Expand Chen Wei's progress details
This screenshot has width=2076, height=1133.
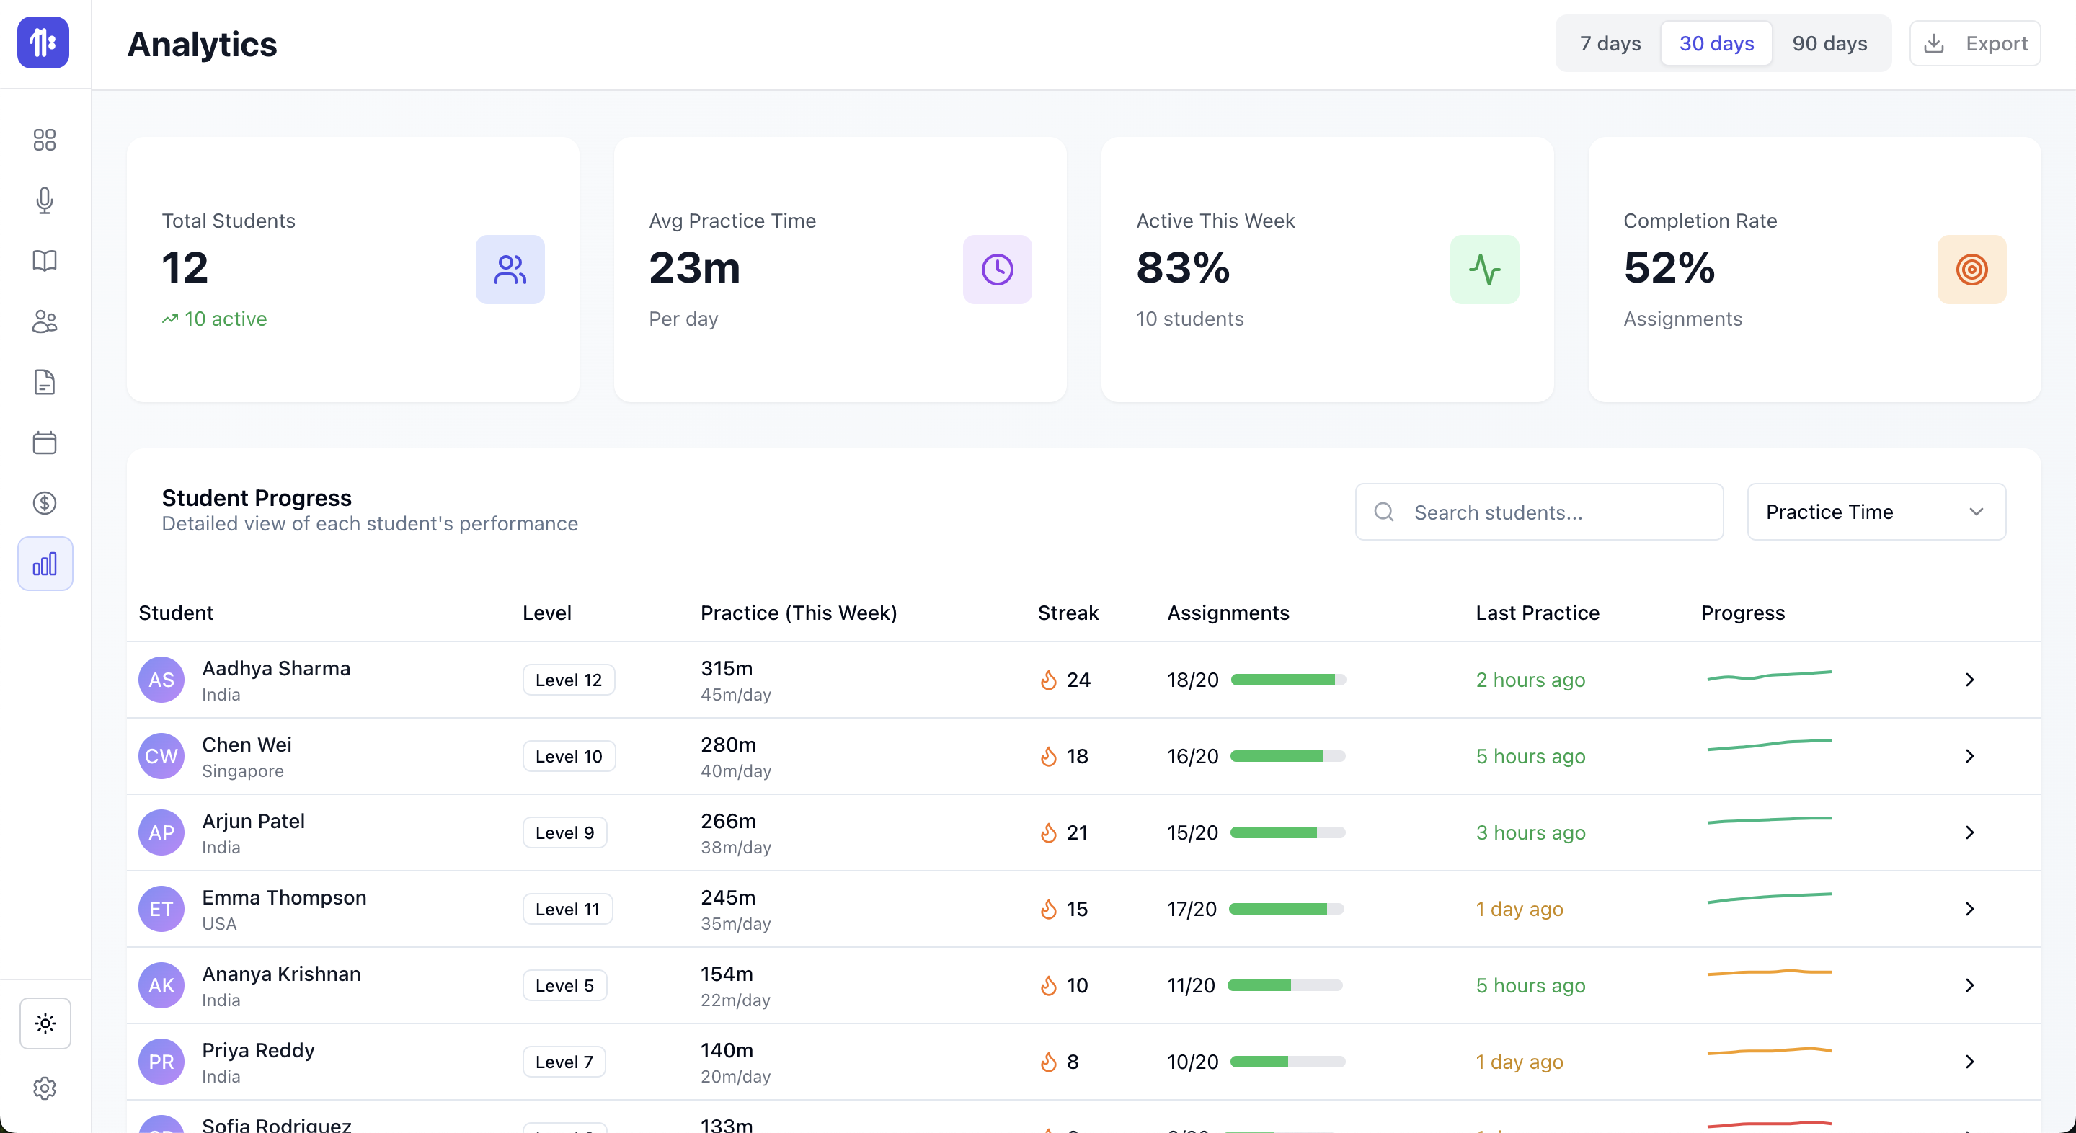[1969, 756]
